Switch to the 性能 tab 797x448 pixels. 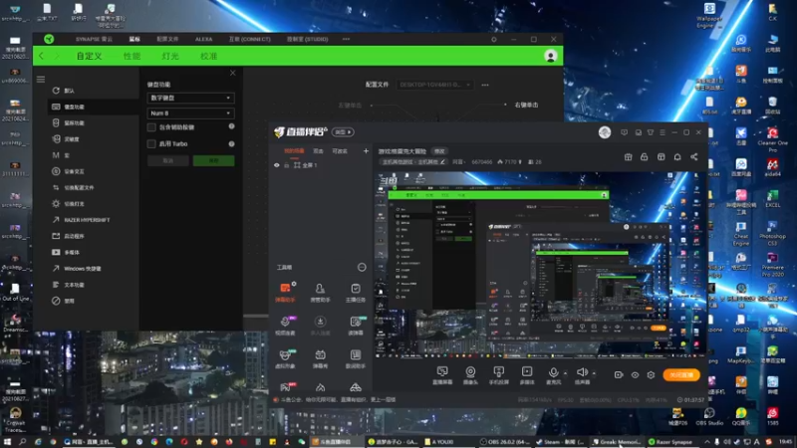click(132, 56)
